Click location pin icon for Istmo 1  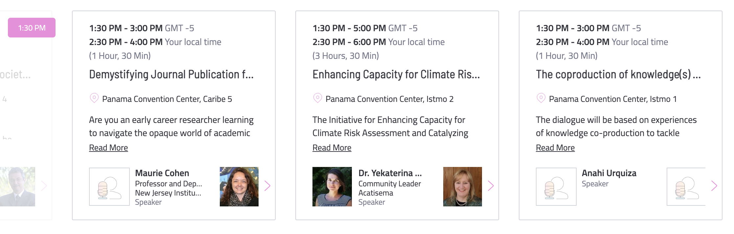pos(541,98)
